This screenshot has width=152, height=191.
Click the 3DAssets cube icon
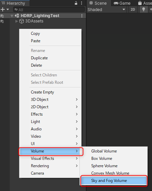21,21
